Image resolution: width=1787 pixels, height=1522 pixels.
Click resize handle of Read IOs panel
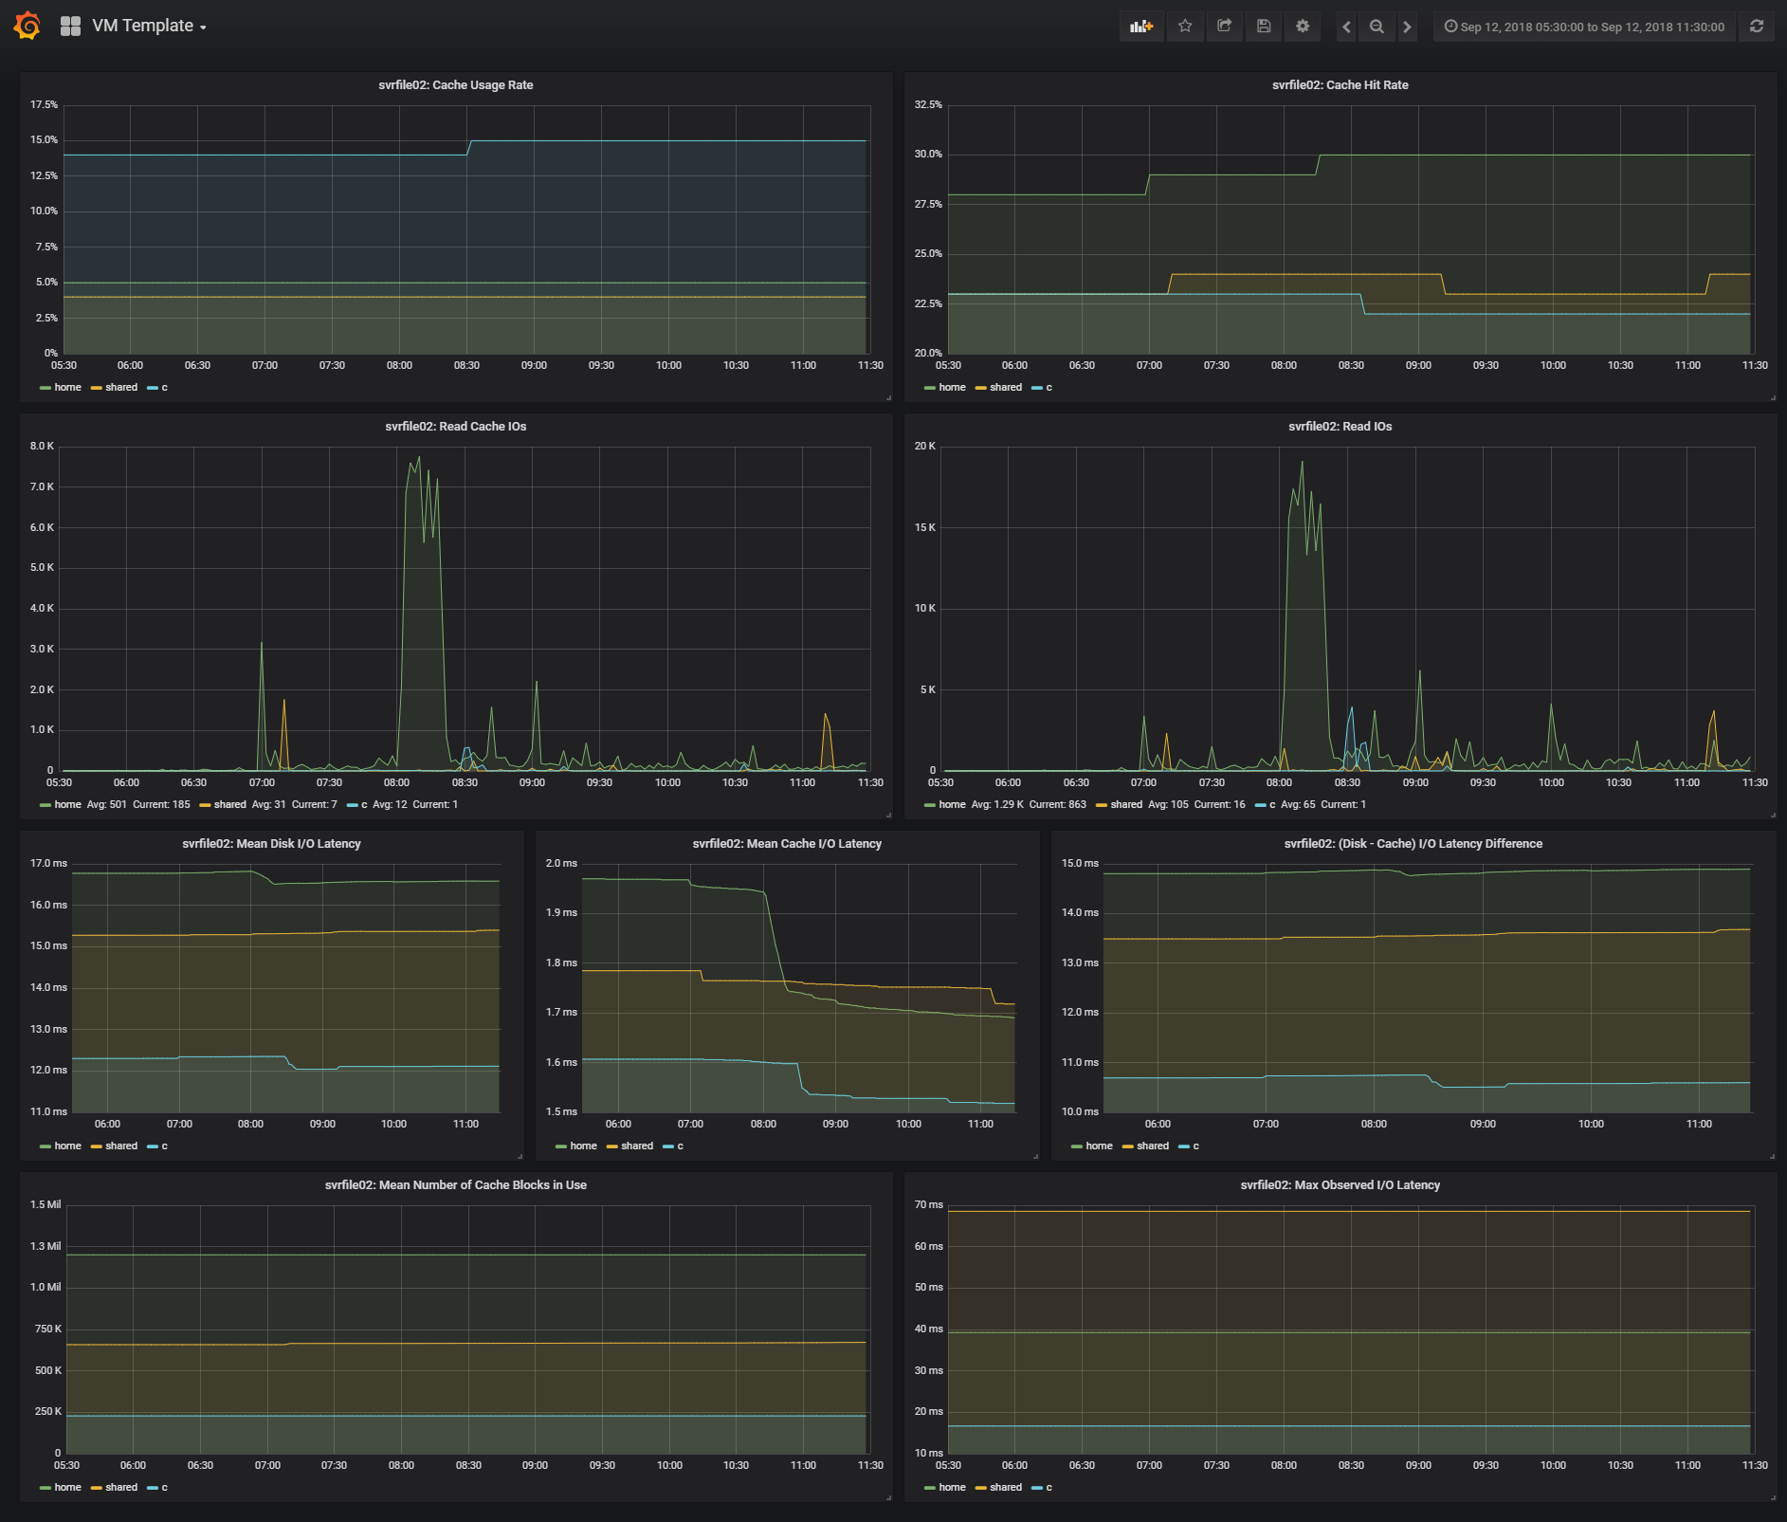[x=1773, y=816]
